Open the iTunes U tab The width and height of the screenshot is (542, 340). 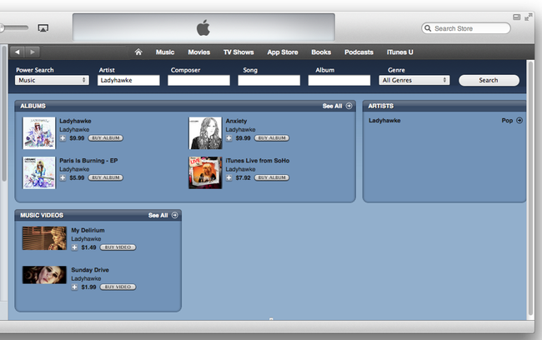(400, 52)
